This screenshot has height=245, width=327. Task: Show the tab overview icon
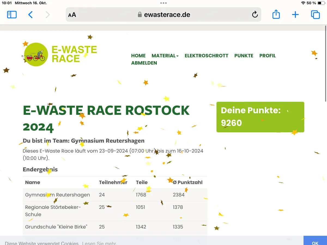coord(315,15)
